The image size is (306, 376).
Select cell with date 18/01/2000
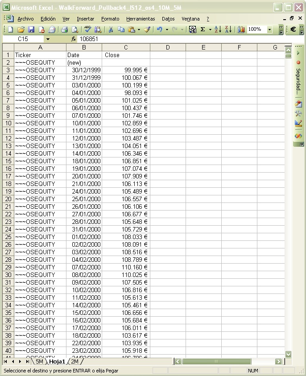click(x=84, y=161)
